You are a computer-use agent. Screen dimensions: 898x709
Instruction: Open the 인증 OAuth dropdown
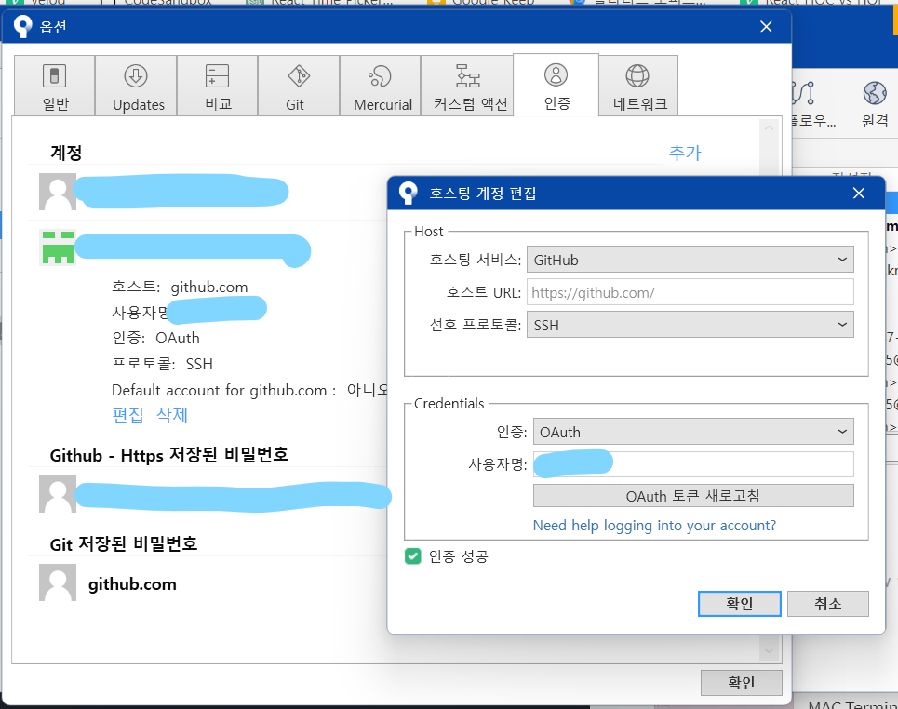click(693, 431)
